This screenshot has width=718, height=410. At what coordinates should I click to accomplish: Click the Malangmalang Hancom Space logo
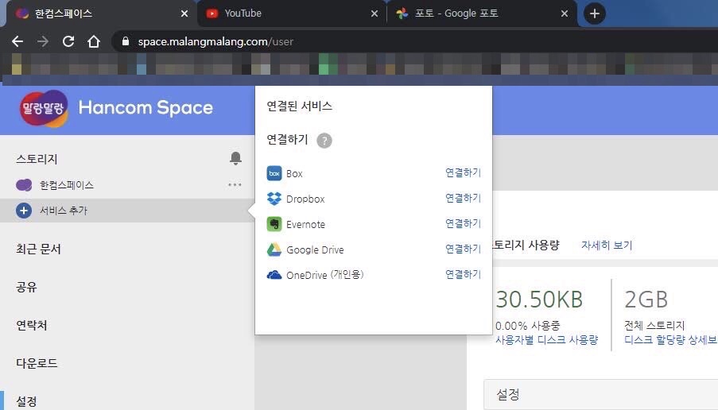44,108
